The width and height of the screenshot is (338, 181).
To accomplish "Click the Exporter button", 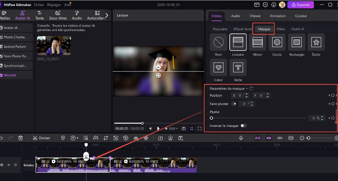I will tap(301, 5).
